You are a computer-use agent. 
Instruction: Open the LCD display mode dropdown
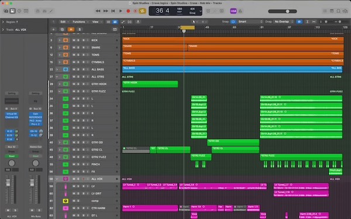coord(200,11)
